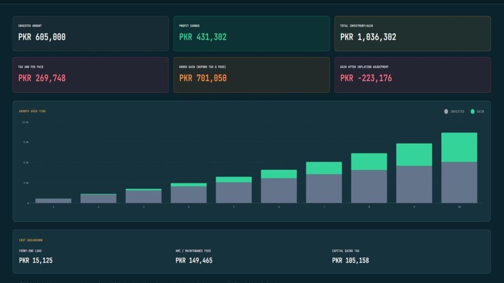Click the green gain segment of year 9 bar
The image size is (504, 283).
click(x=414, y=155)
